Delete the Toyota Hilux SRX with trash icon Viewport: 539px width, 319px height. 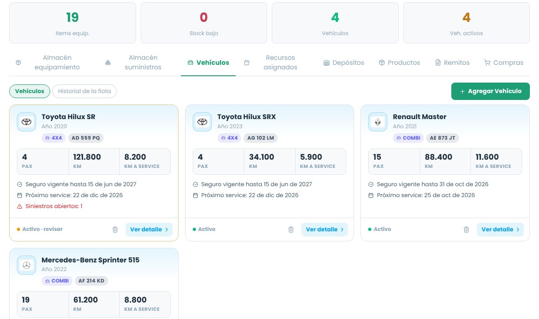[x=291, y=230]
